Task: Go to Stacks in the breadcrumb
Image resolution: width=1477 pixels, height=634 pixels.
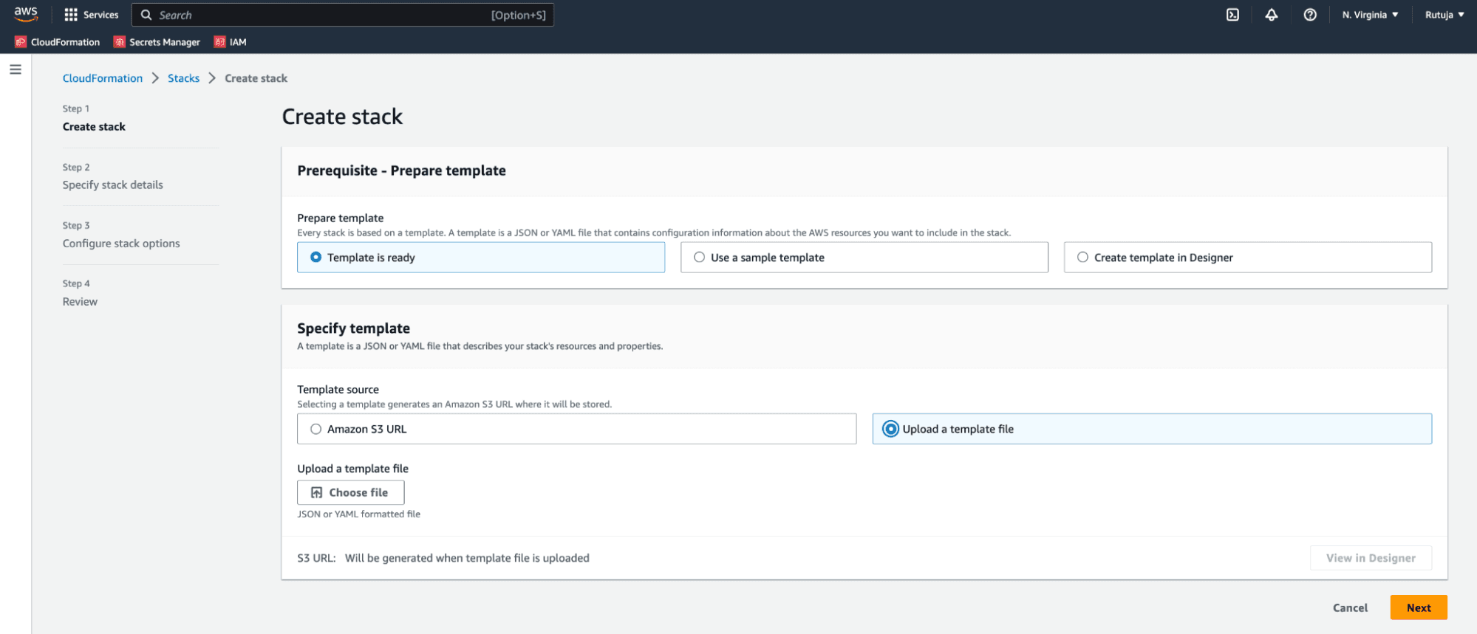Action: [183, 78]
